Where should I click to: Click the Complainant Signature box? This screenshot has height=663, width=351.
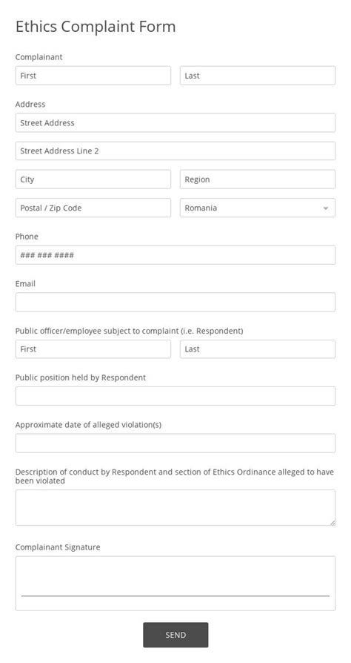175,584
